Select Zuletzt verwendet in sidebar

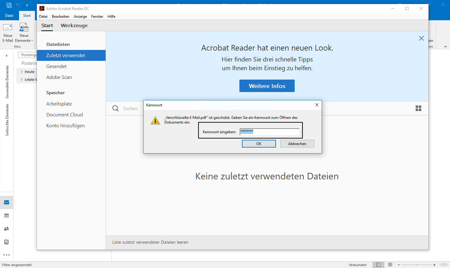[x=71, y=55]
